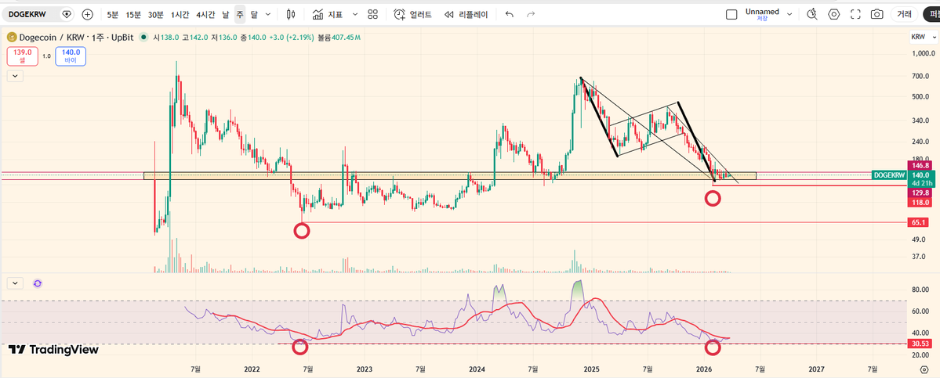Collapse the main chart indicator legend chevron
This screenshot has width=940, height=378.
(x=15, y=75)
